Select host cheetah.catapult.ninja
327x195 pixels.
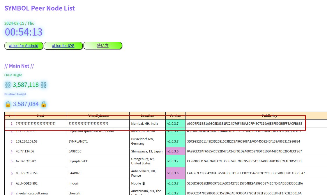click(x=32, y=193)
